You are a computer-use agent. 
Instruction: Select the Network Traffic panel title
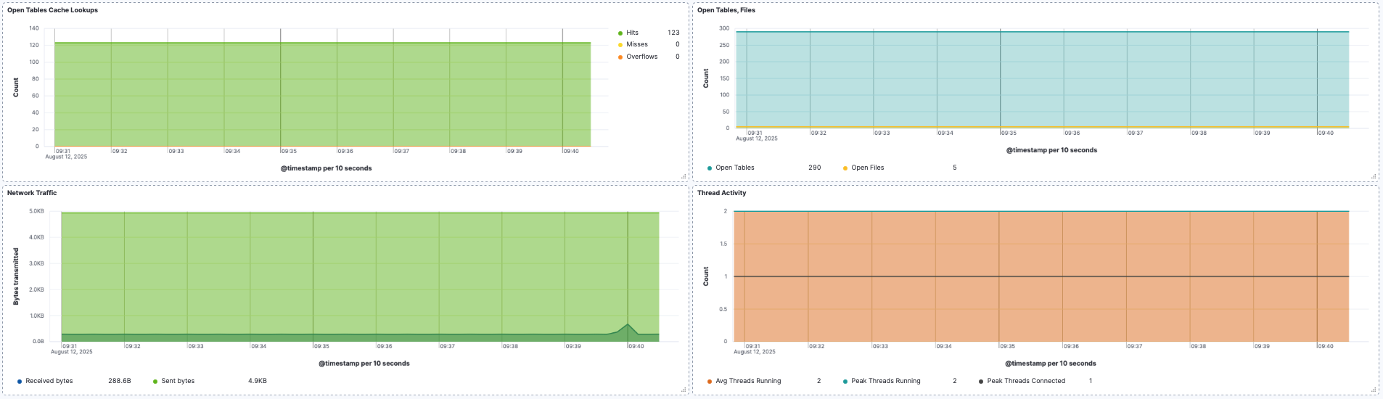[x=32, y=193]
